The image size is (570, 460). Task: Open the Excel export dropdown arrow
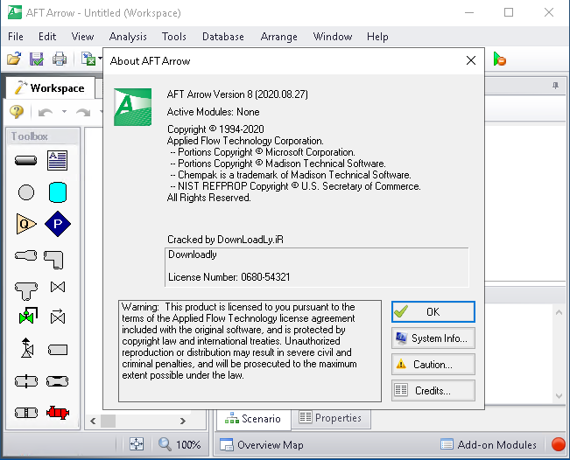point(98,59)
